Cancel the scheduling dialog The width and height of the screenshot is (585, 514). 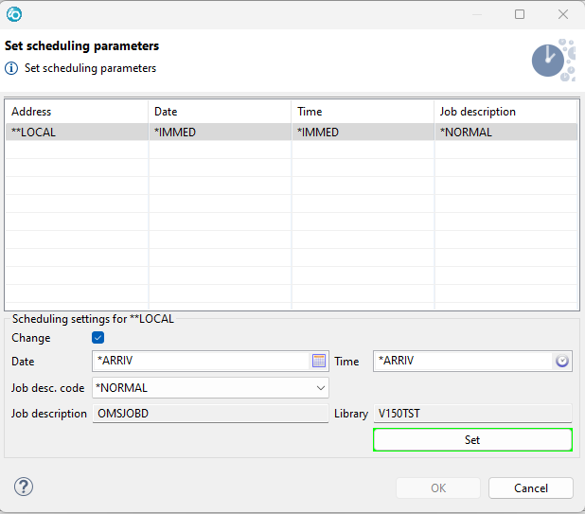click(531, 487)
